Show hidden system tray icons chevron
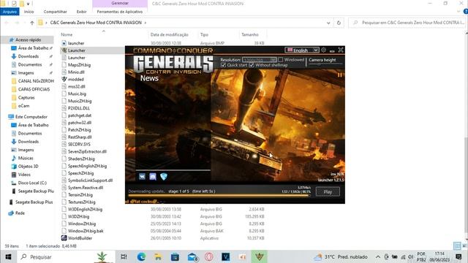Screen dimensions: 468x263 coord(378,256)
